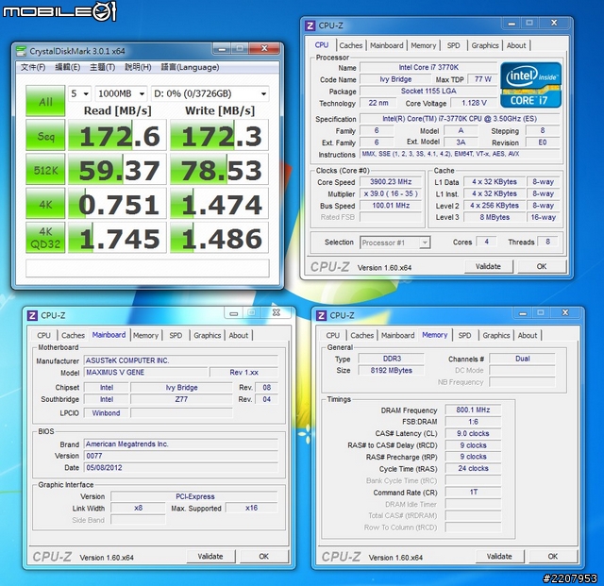Select Caches tab in the Mainboard CPU-Z window
This screenshot has height=586, width=604.
[x=73, y=336]
